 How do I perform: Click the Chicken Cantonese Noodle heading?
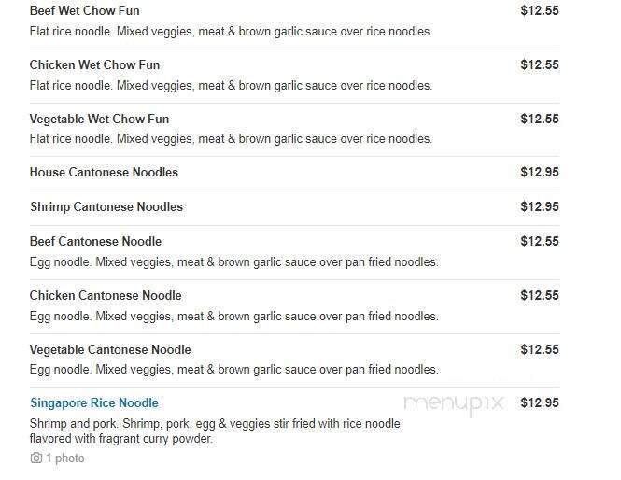[106, 296]
